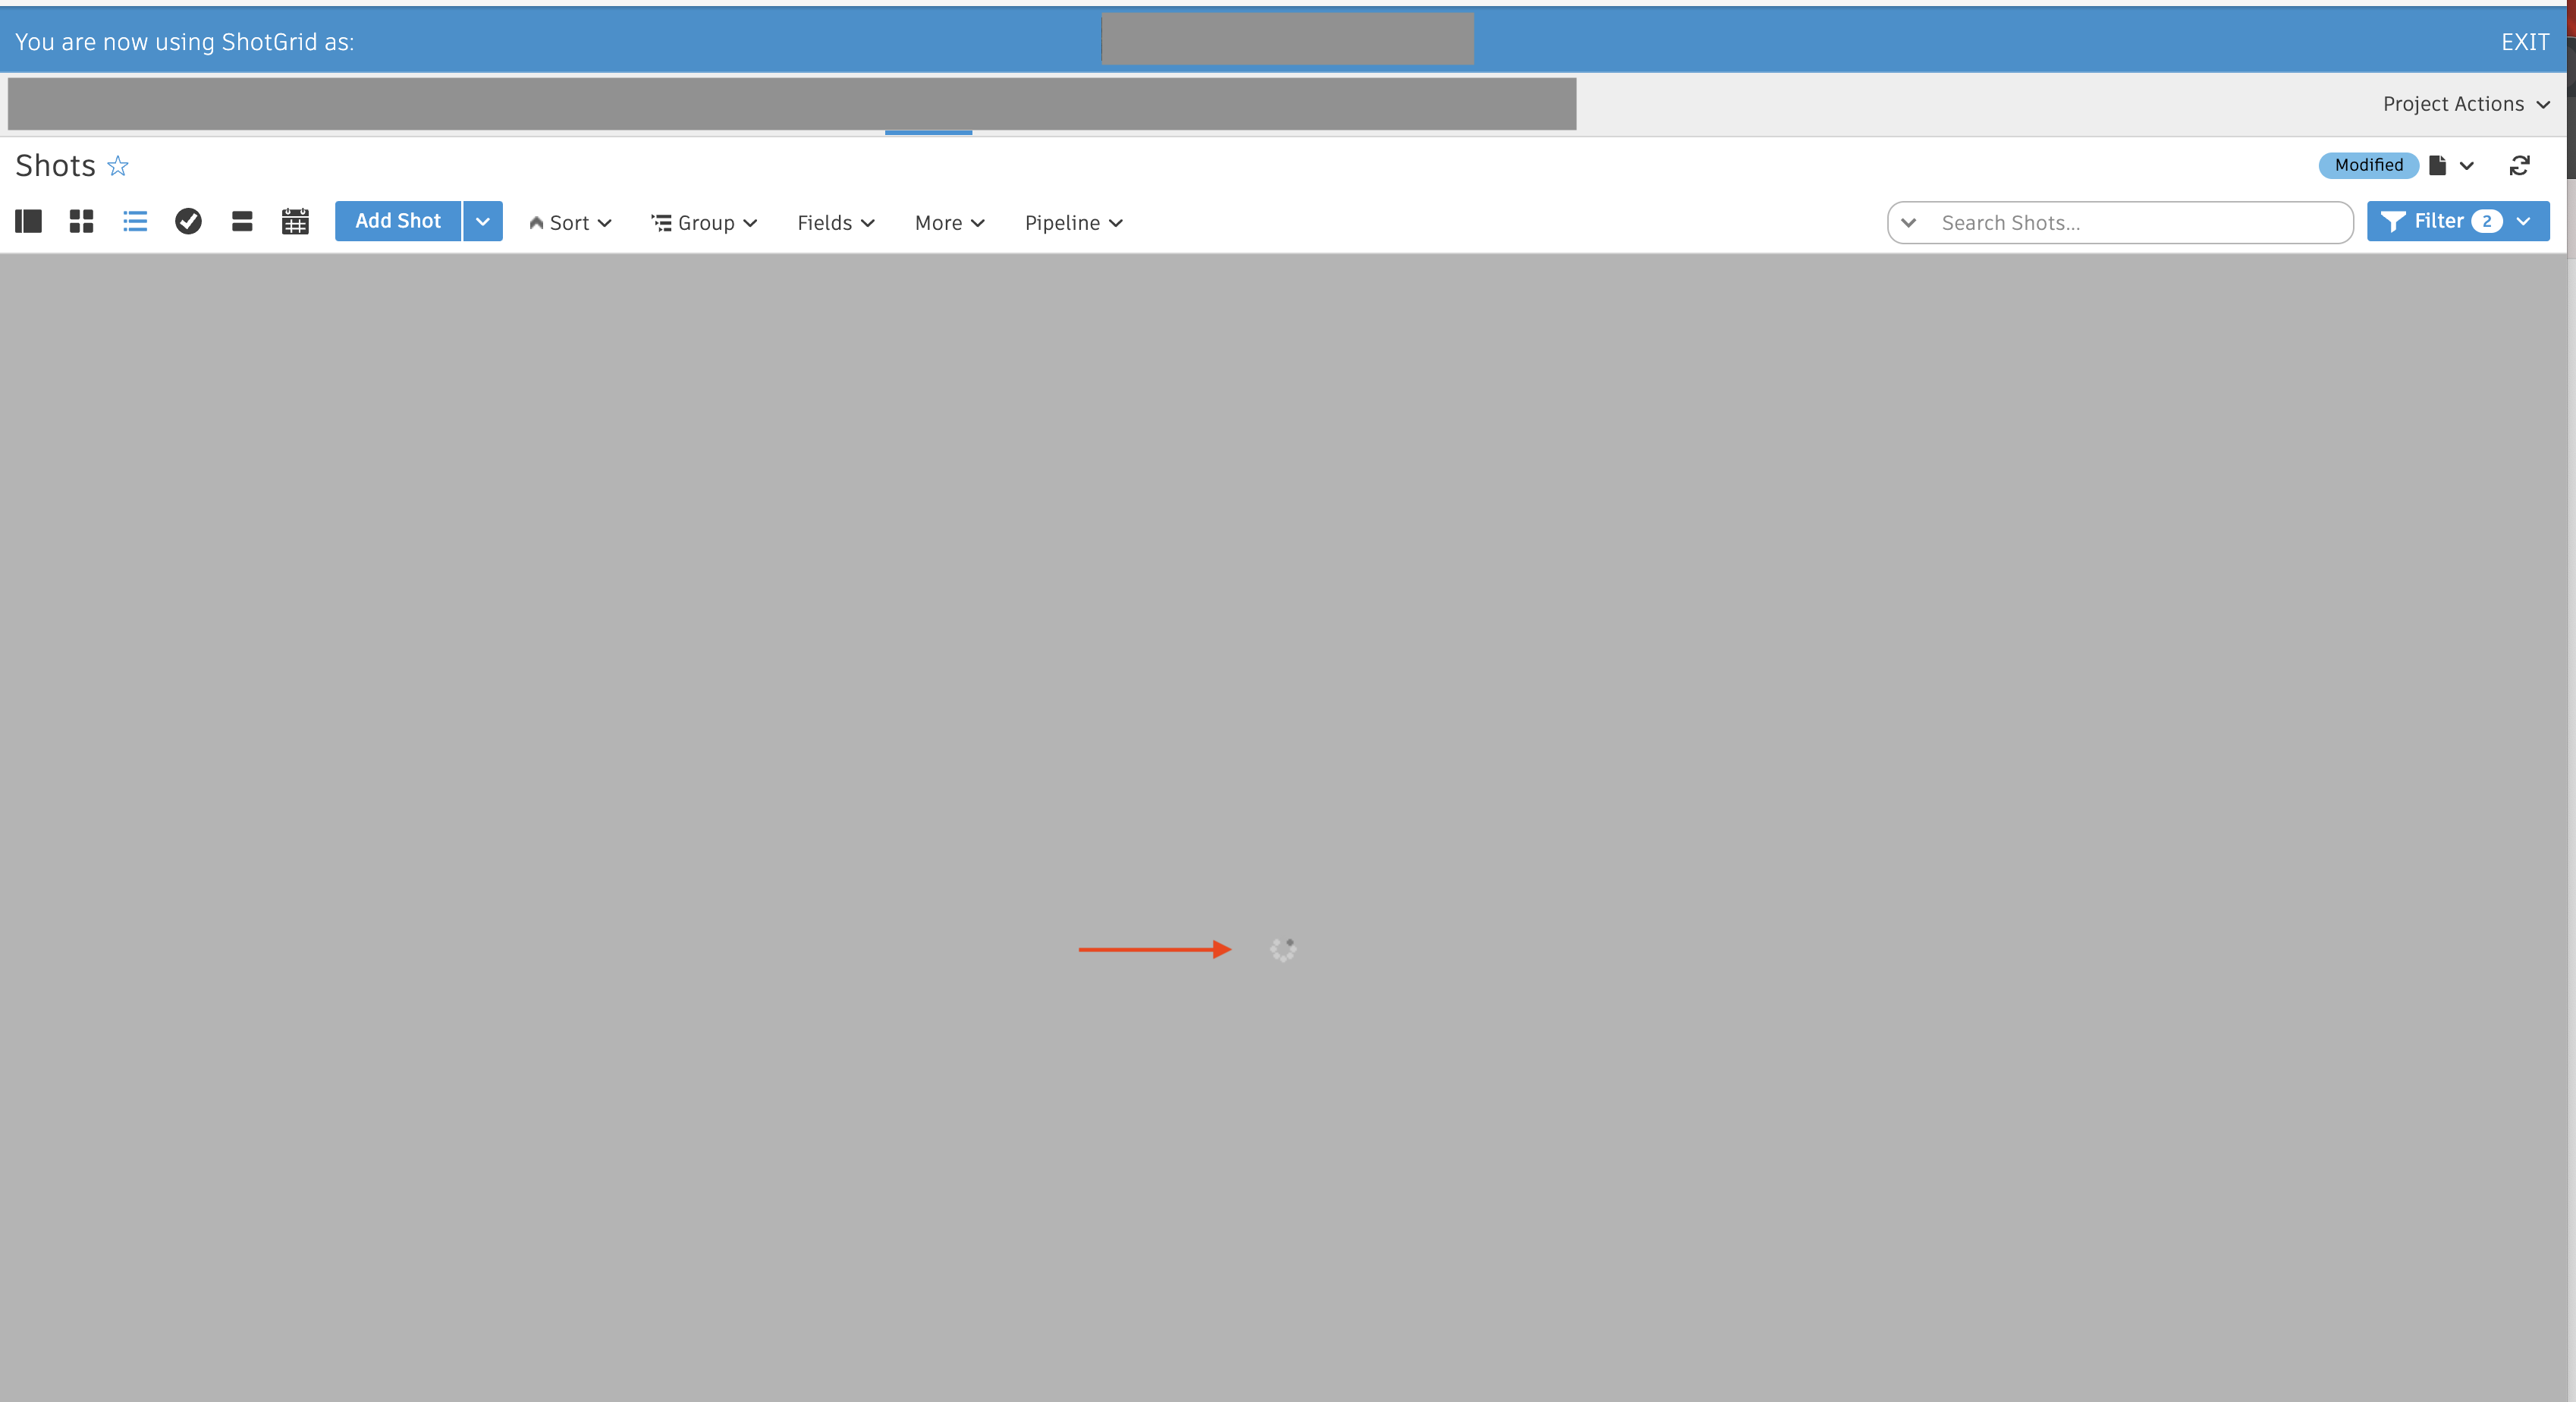The height and width of the screenshot is (1402, 2576).
Task: Favorite the Shots page with the star
Action: [118, 165]
